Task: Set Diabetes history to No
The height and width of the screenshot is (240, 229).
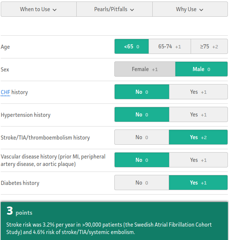Action: pyautogui.click(x=142, y=183)
